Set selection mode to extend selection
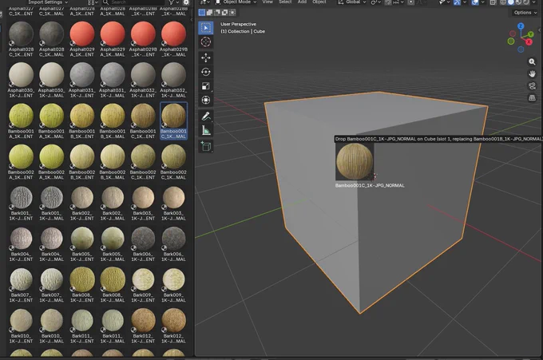 (209, 13)
